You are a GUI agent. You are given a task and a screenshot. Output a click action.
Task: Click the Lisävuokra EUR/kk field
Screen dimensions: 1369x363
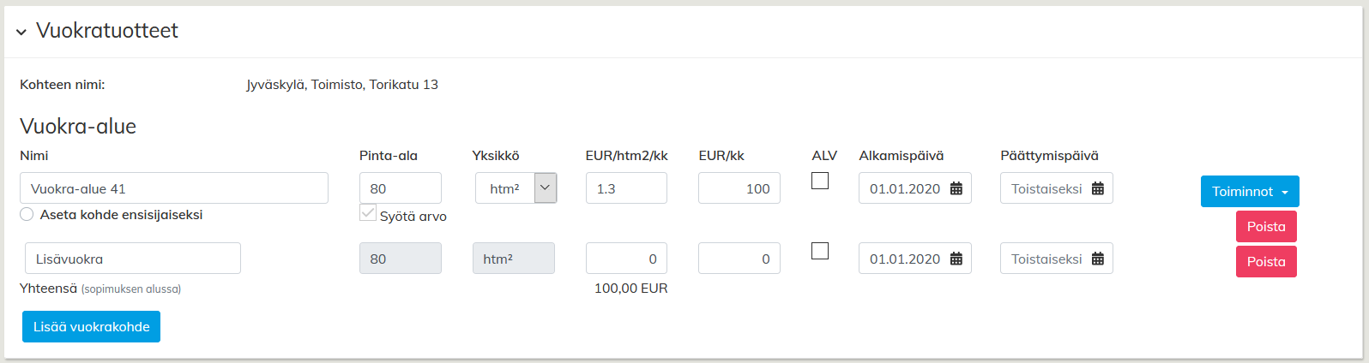click(739, 259)
